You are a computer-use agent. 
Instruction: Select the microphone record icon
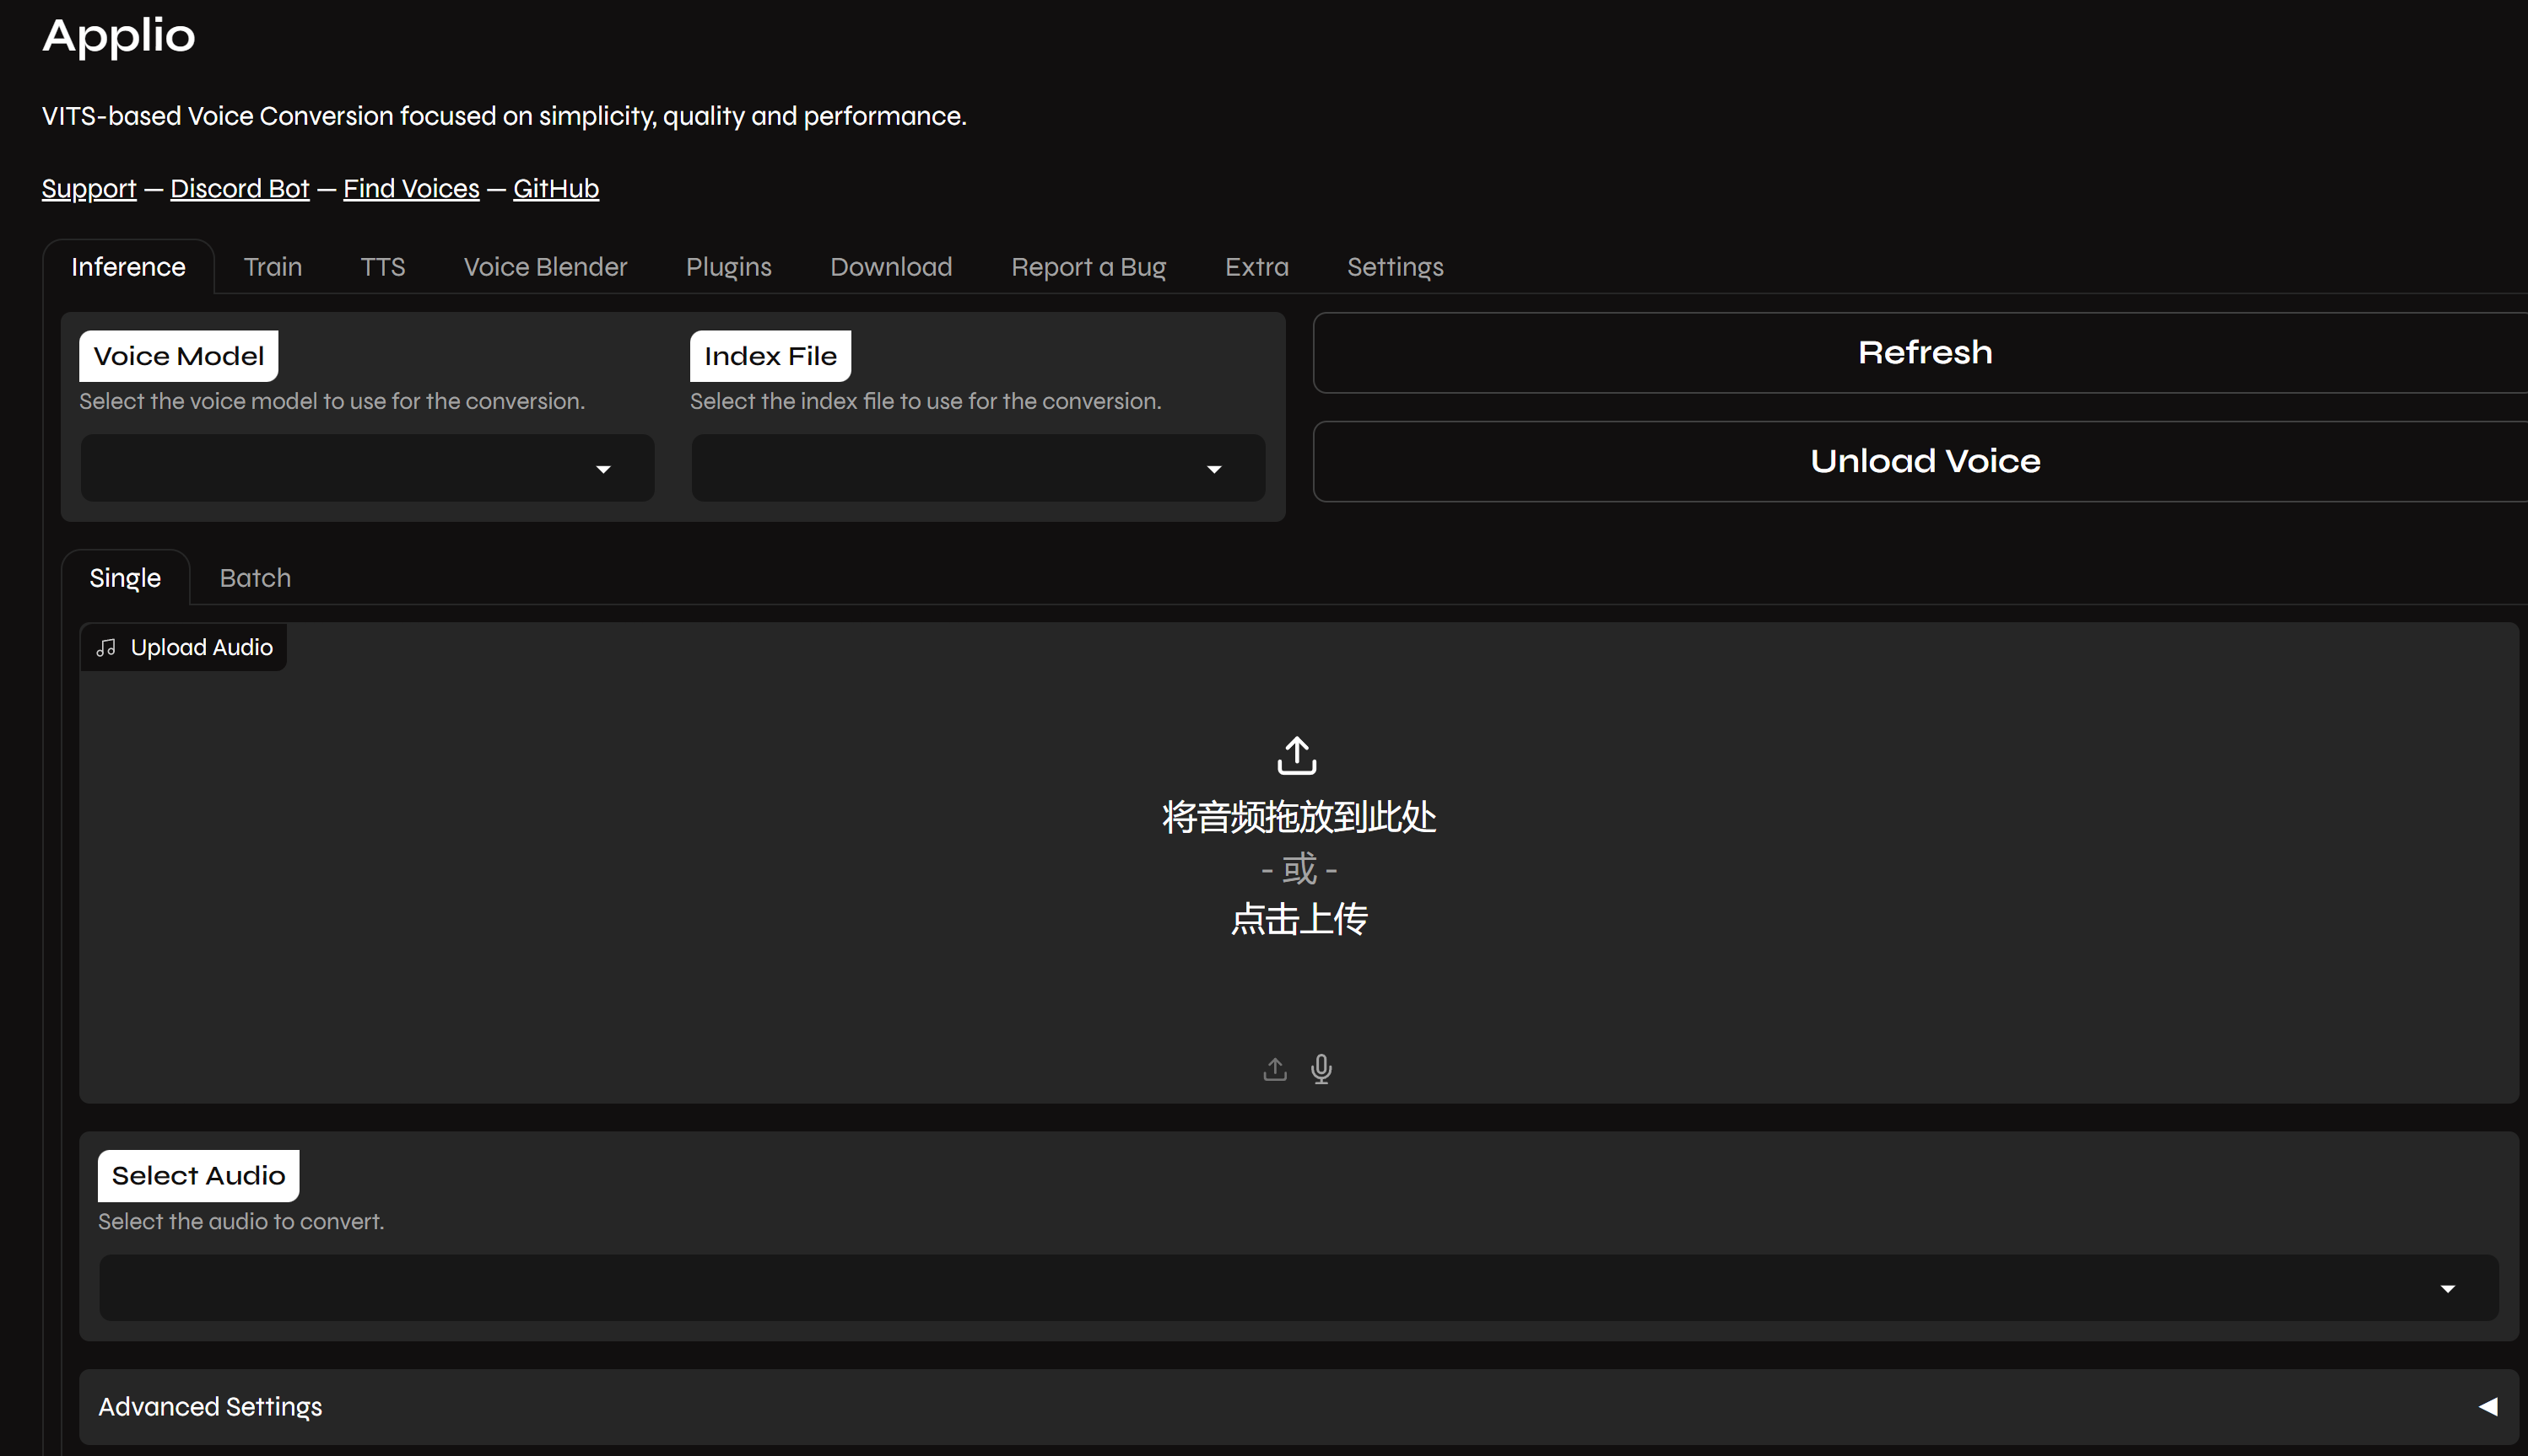click(1321, 1069)
